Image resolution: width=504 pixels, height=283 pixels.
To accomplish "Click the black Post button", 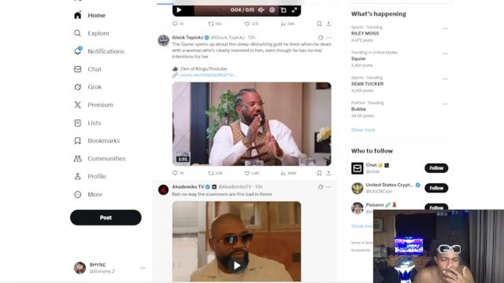I will (x=106, y=217).
